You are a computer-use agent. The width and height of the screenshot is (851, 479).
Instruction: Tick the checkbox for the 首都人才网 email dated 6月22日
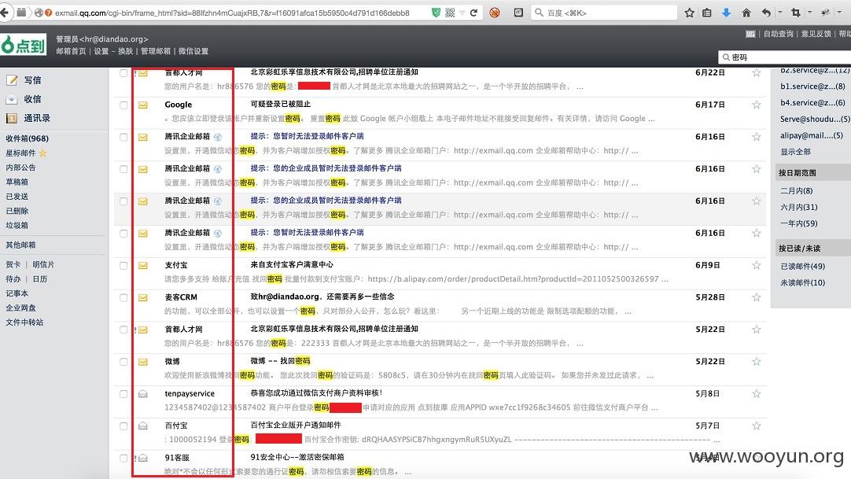click(123, 73)
